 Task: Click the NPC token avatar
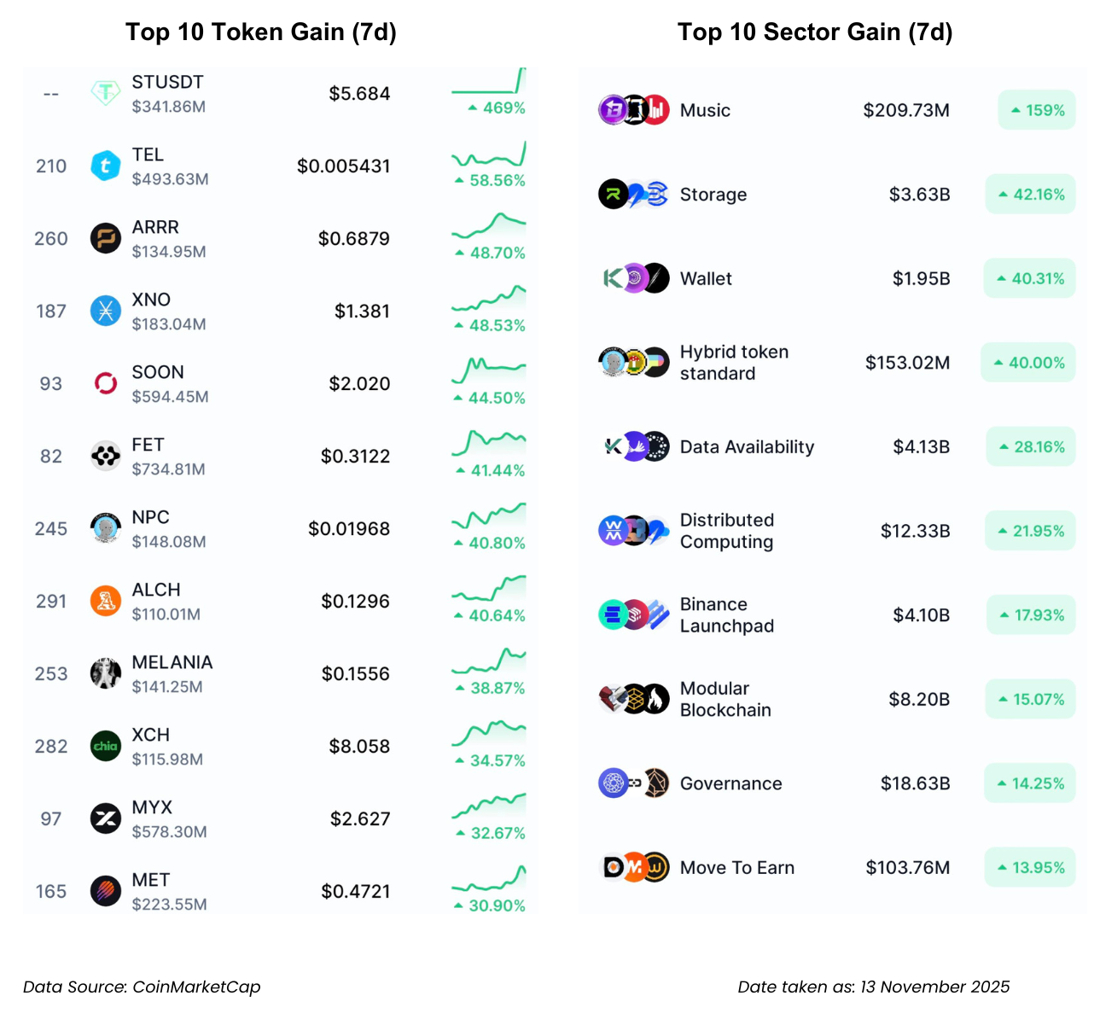click(106, 528)
